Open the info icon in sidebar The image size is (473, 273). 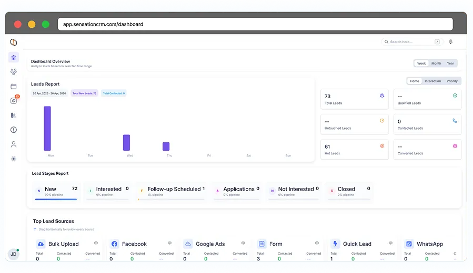[x=14, y=130]
